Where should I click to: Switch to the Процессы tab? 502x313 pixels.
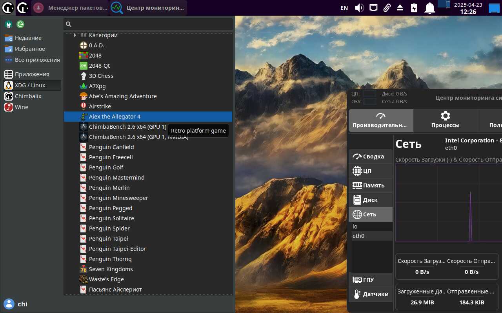[x=446, y=121]
